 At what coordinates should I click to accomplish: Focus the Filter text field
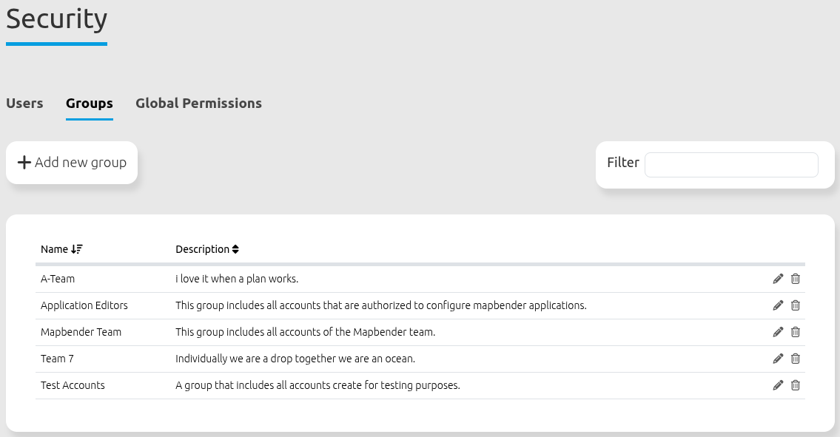(731, 165)
